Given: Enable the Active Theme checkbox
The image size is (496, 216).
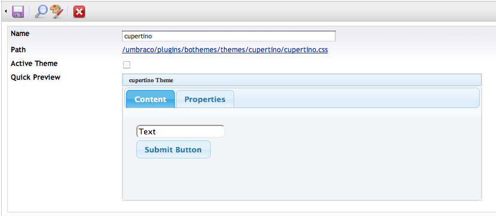Looking at the screenshot, I should click(x=127, y=65).
